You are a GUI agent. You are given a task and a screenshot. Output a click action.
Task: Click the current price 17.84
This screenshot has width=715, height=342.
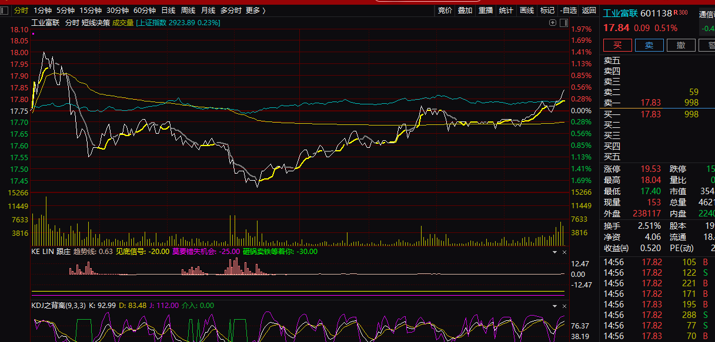tap(616, 28)
